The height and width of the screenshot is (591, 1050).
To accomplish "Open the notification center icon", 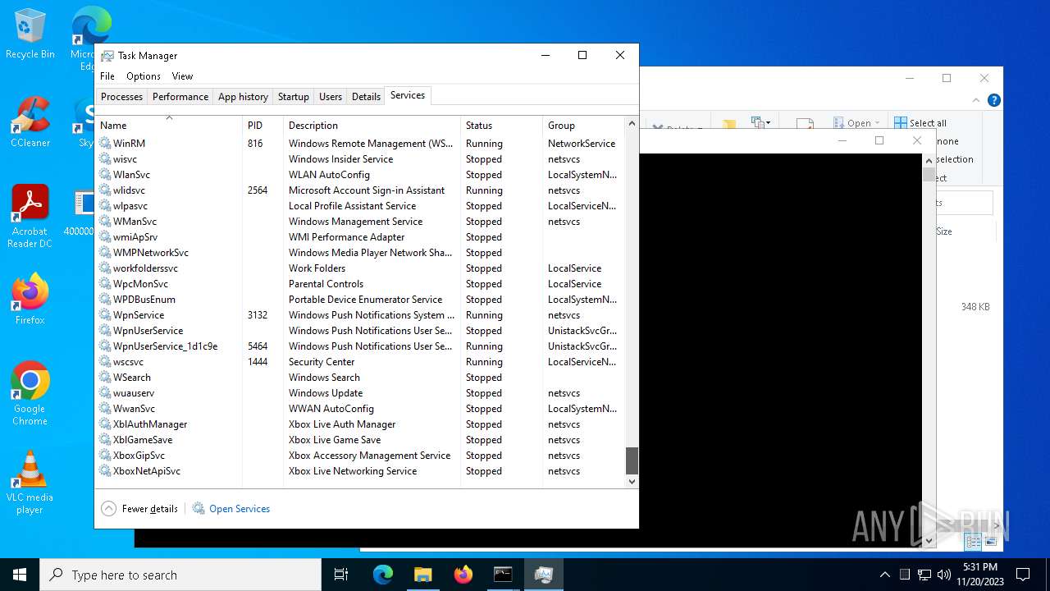I will coord(1023,575).
